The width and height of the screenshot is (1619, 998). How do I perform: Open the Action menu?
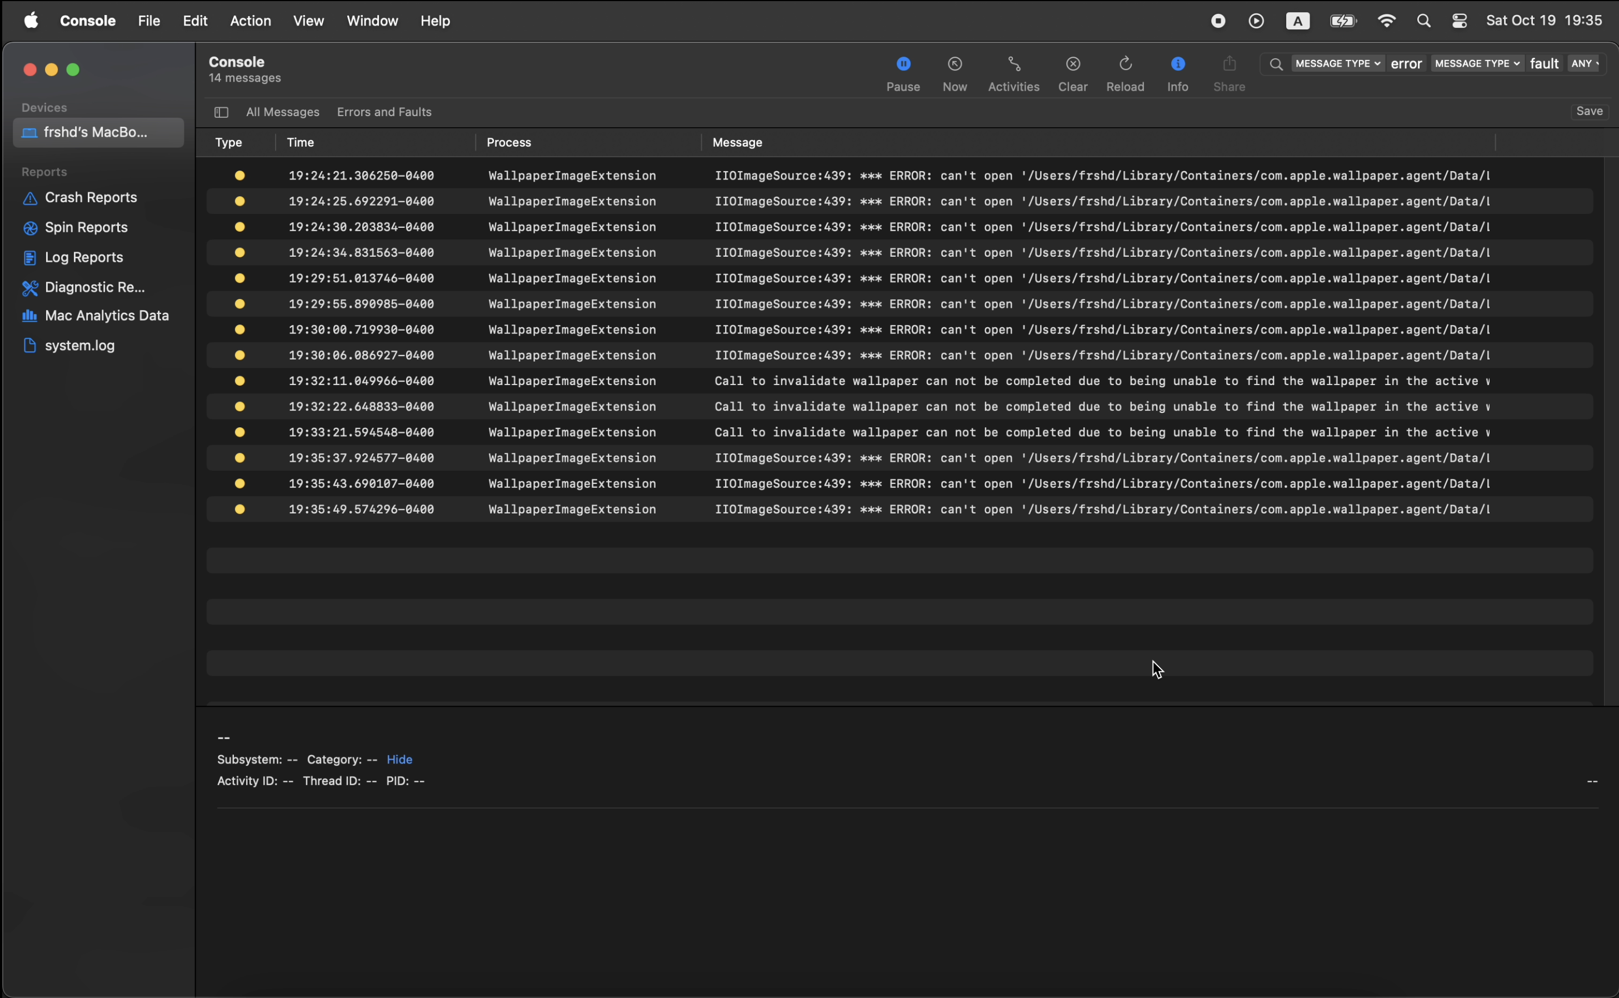[x=250, y=21]
